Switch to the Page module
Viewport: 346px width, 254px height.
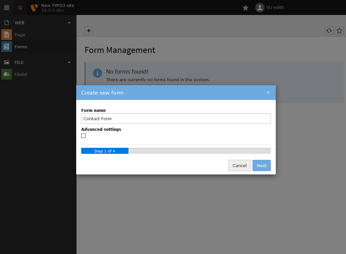click(20, 35)
